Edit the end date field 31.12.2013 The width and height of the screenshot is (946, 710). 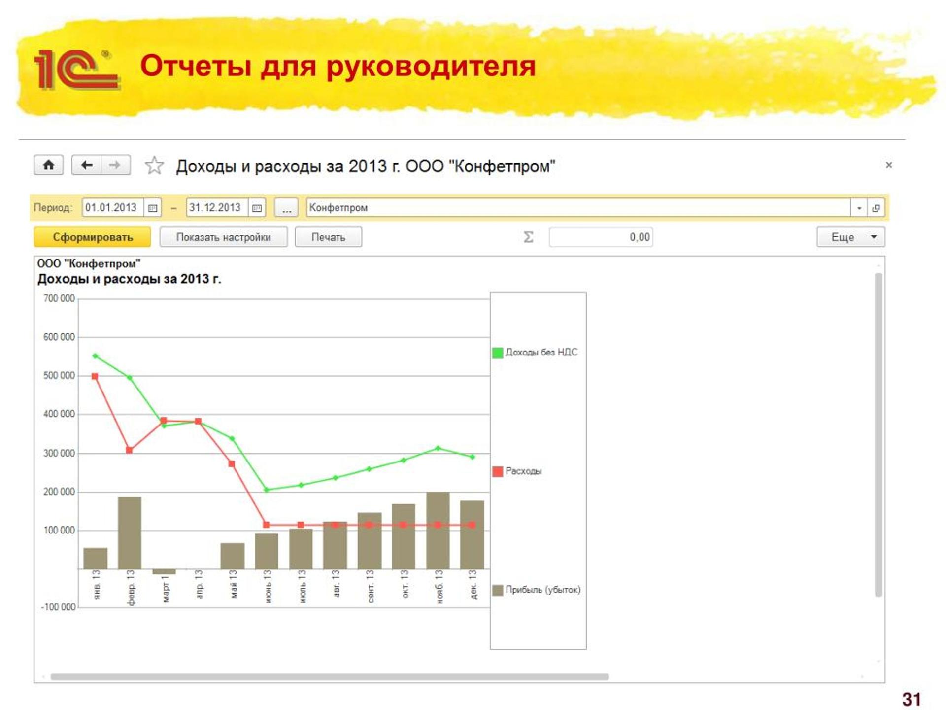click(217, 208)
